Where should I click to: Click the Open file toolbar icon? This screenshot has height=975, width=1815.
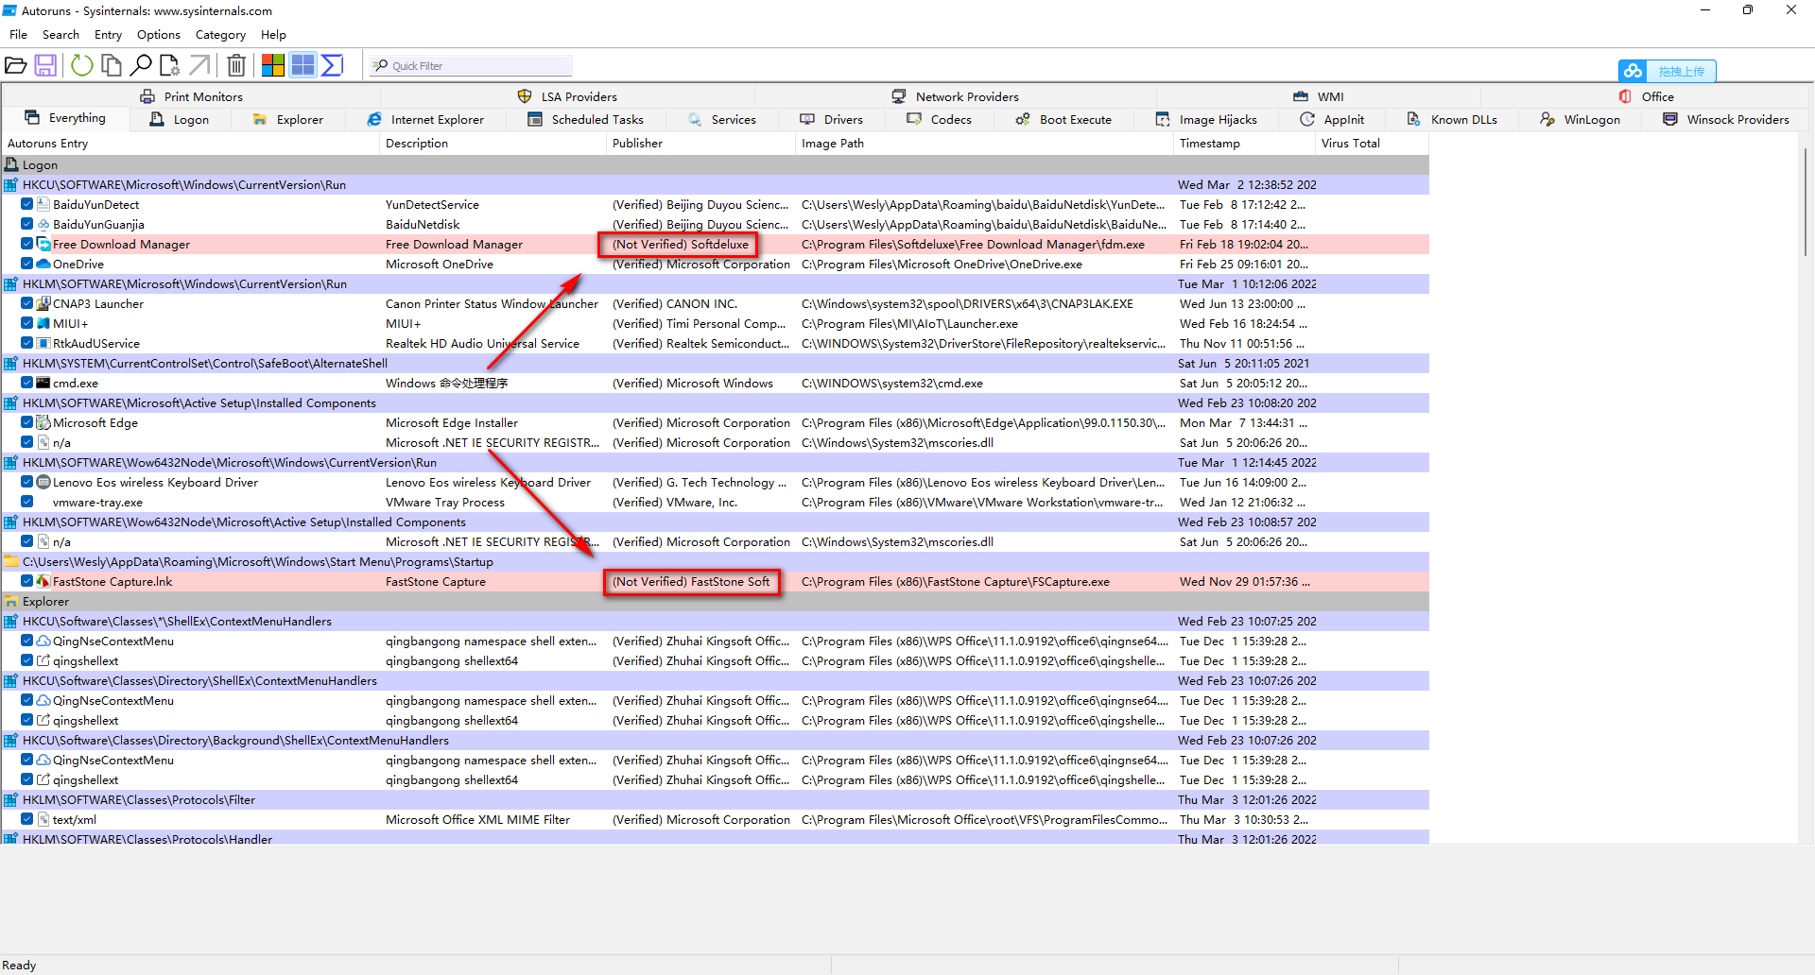tap(16, 65)
